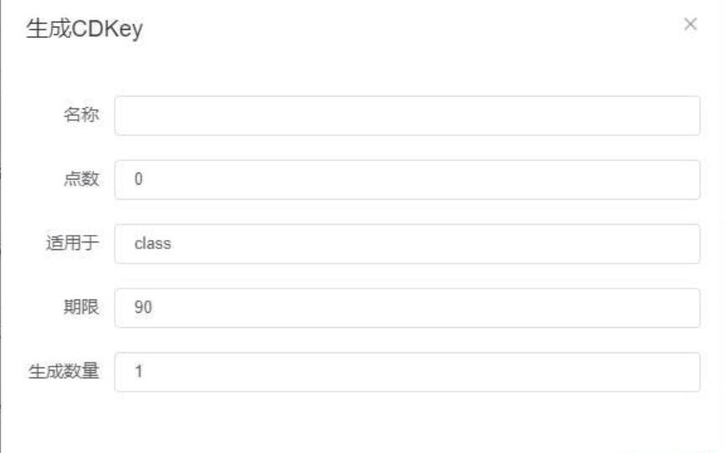This screenshot has height=453, width=725.
Task: Click the "1" value in 生成数量
Action: point(138,372)
